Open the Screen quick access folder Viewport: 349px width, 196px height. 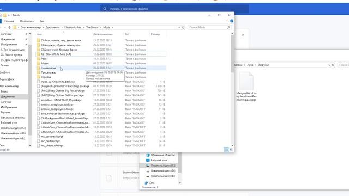coord(5,65)
